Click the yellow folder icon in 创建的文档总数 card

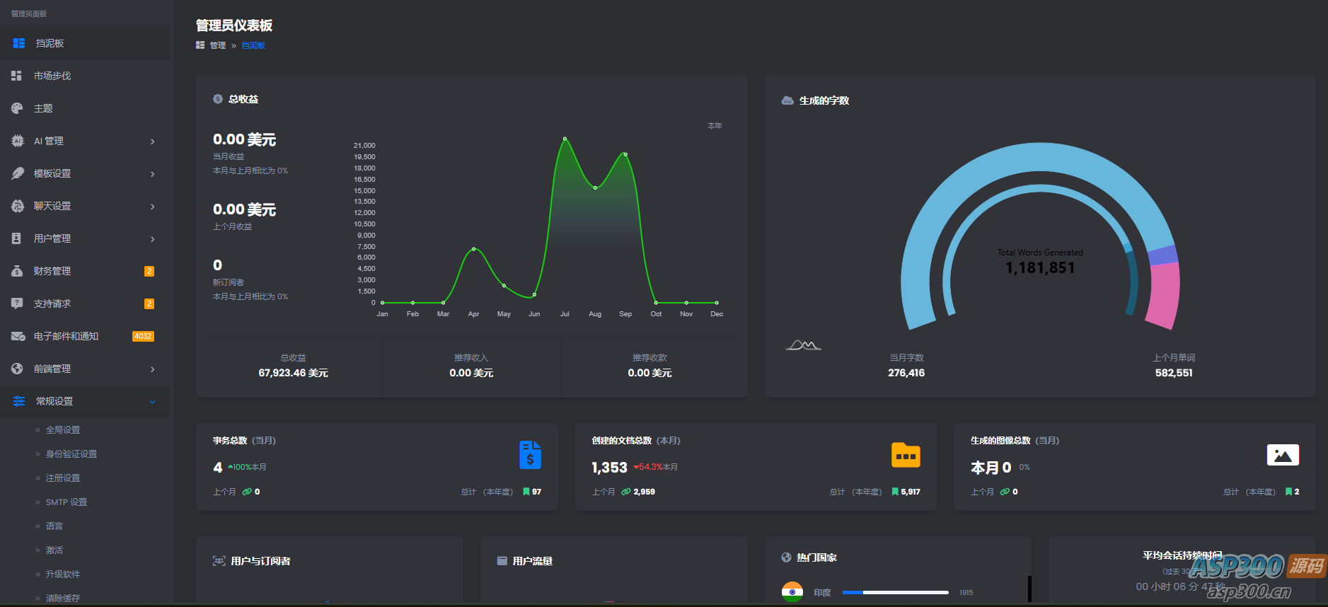(x=906, y=455)
